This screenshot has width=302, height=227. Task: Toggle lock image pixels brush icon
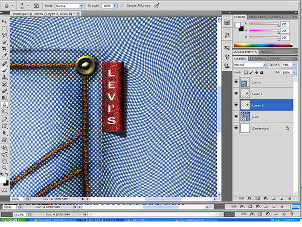click(x=251, y=72)
